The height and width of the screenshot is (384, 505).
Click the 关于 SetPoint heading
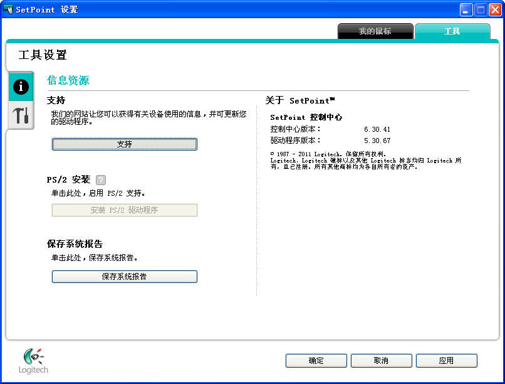300,100
